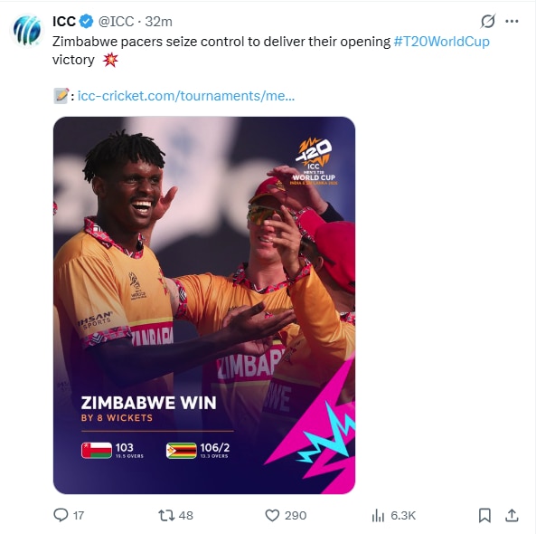The image size is (536, 534).
Task: Reply using the comment bubble icon
Action: [61, 515]
